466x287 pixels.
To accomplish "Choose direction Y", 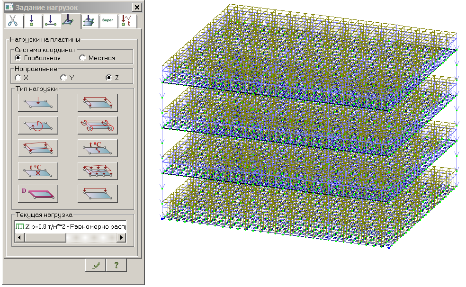I will click(67, 78).
